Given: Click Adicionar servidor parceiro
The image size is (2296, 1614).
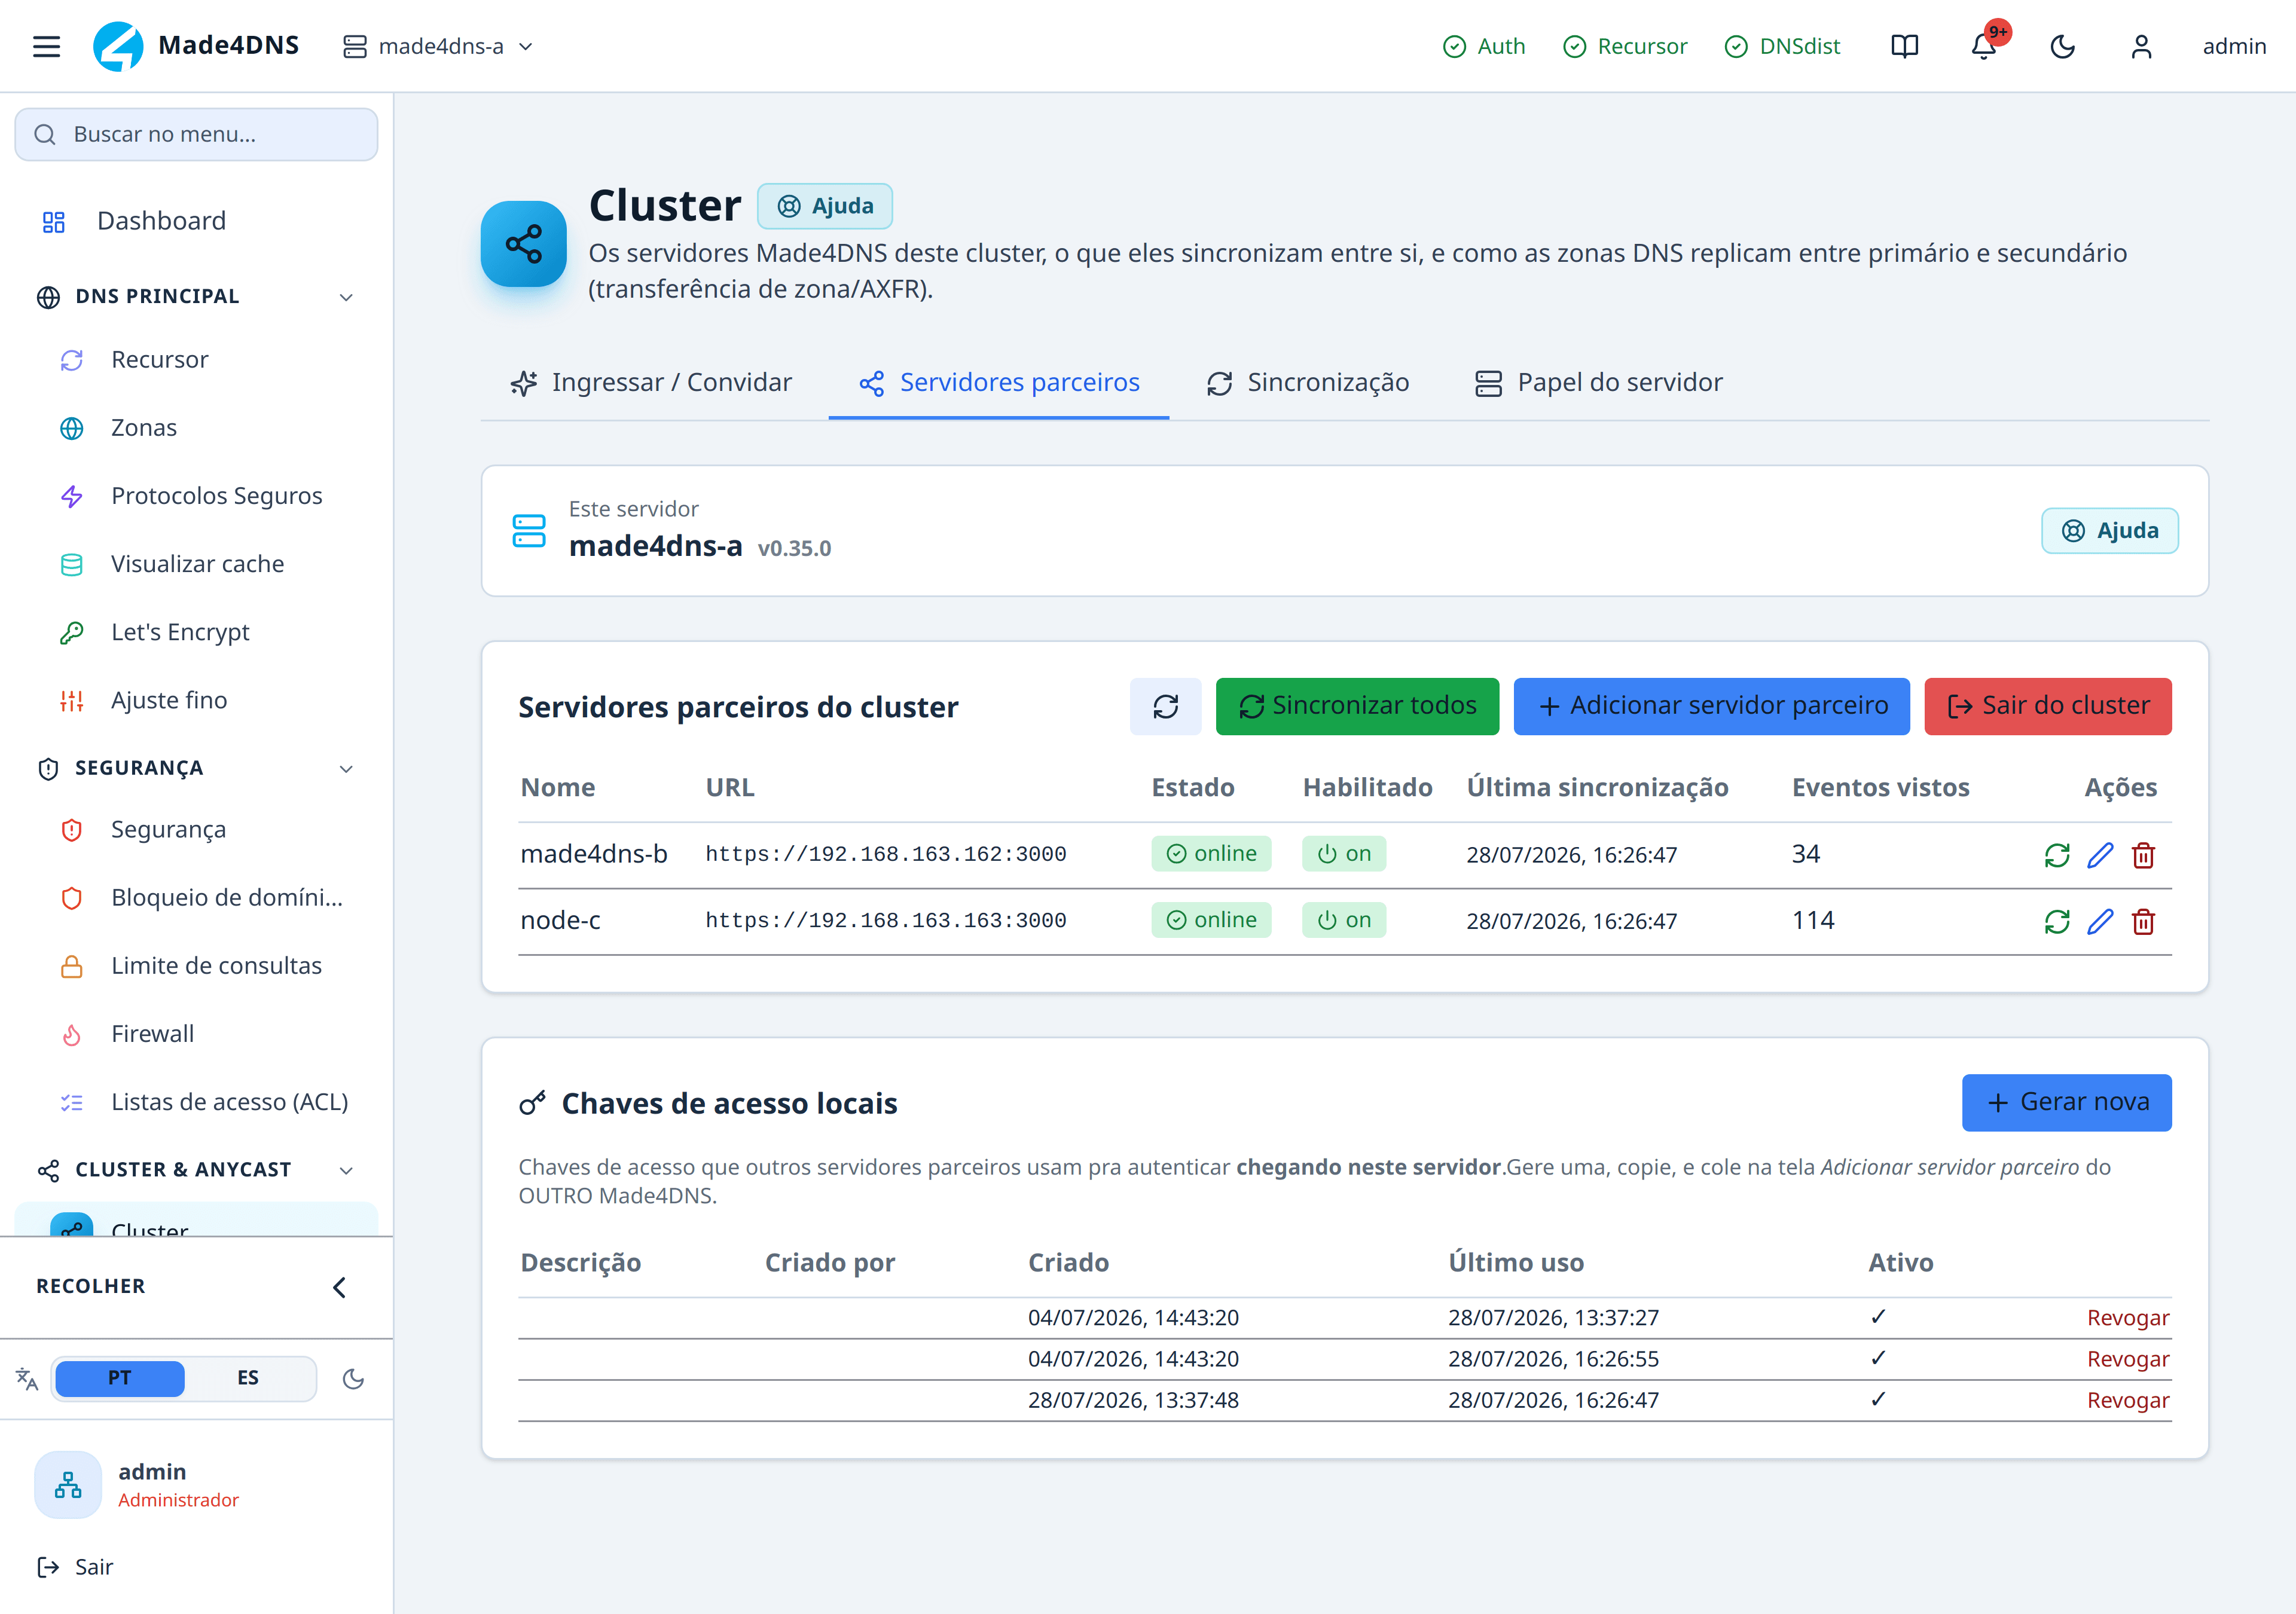Looking at the screenshot, I should click(1711, 706).
